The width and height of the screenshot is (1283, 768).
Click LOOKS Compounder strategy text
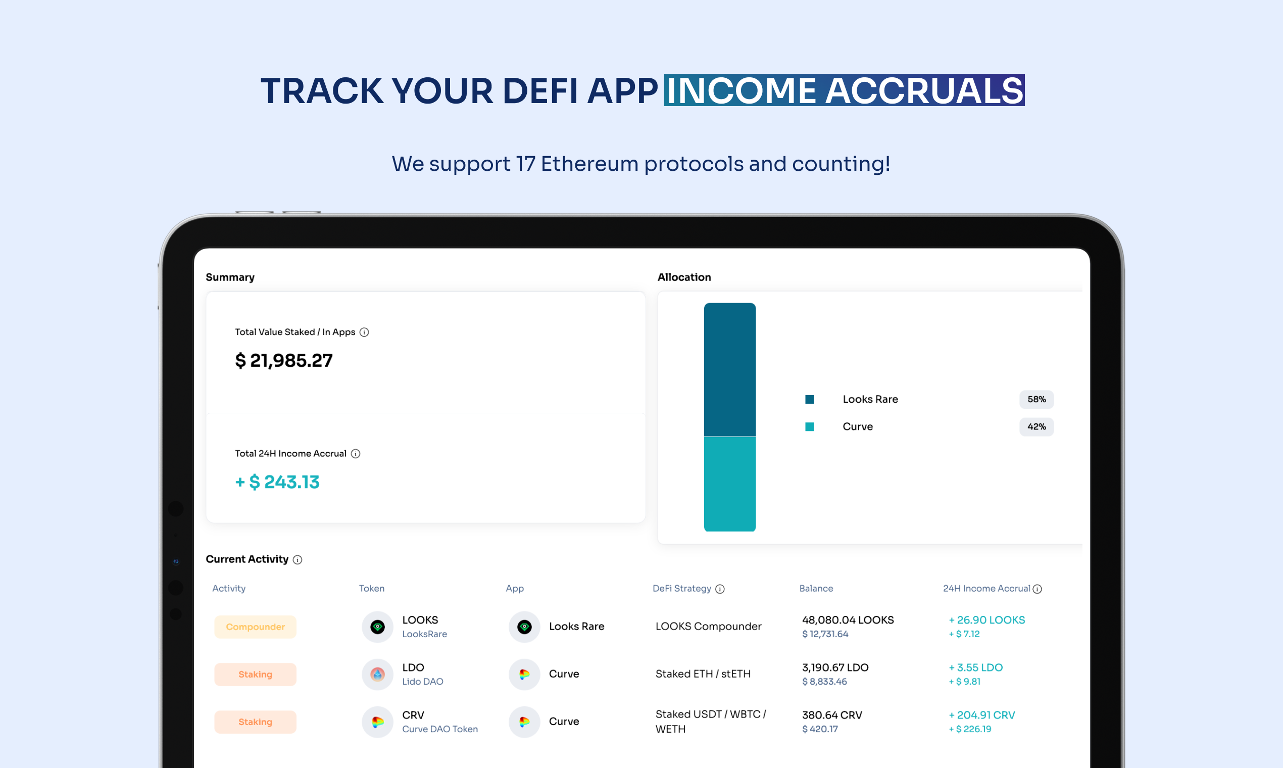708,627
